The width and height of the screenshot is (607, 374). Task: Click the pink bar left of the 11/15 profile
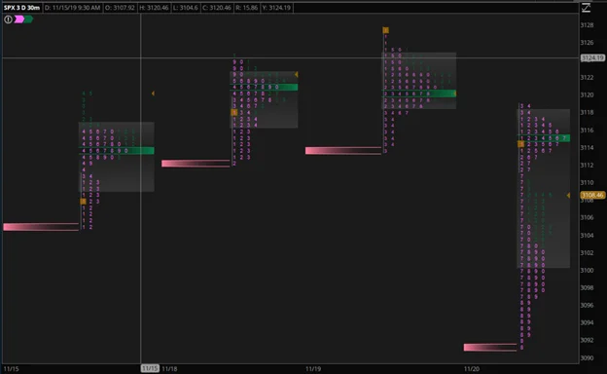coord(41,227)
